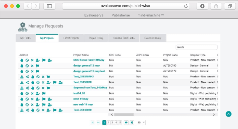Go to page 4 in pagination
The height and width of the screenshot is (129, 238).
(x=116, y=122)
